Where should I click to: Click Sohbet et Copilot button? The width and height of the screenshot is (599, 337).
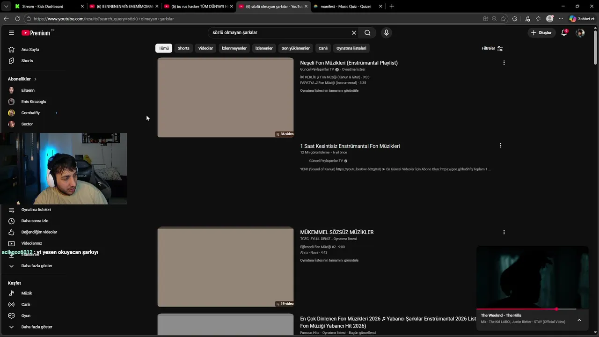582,19
